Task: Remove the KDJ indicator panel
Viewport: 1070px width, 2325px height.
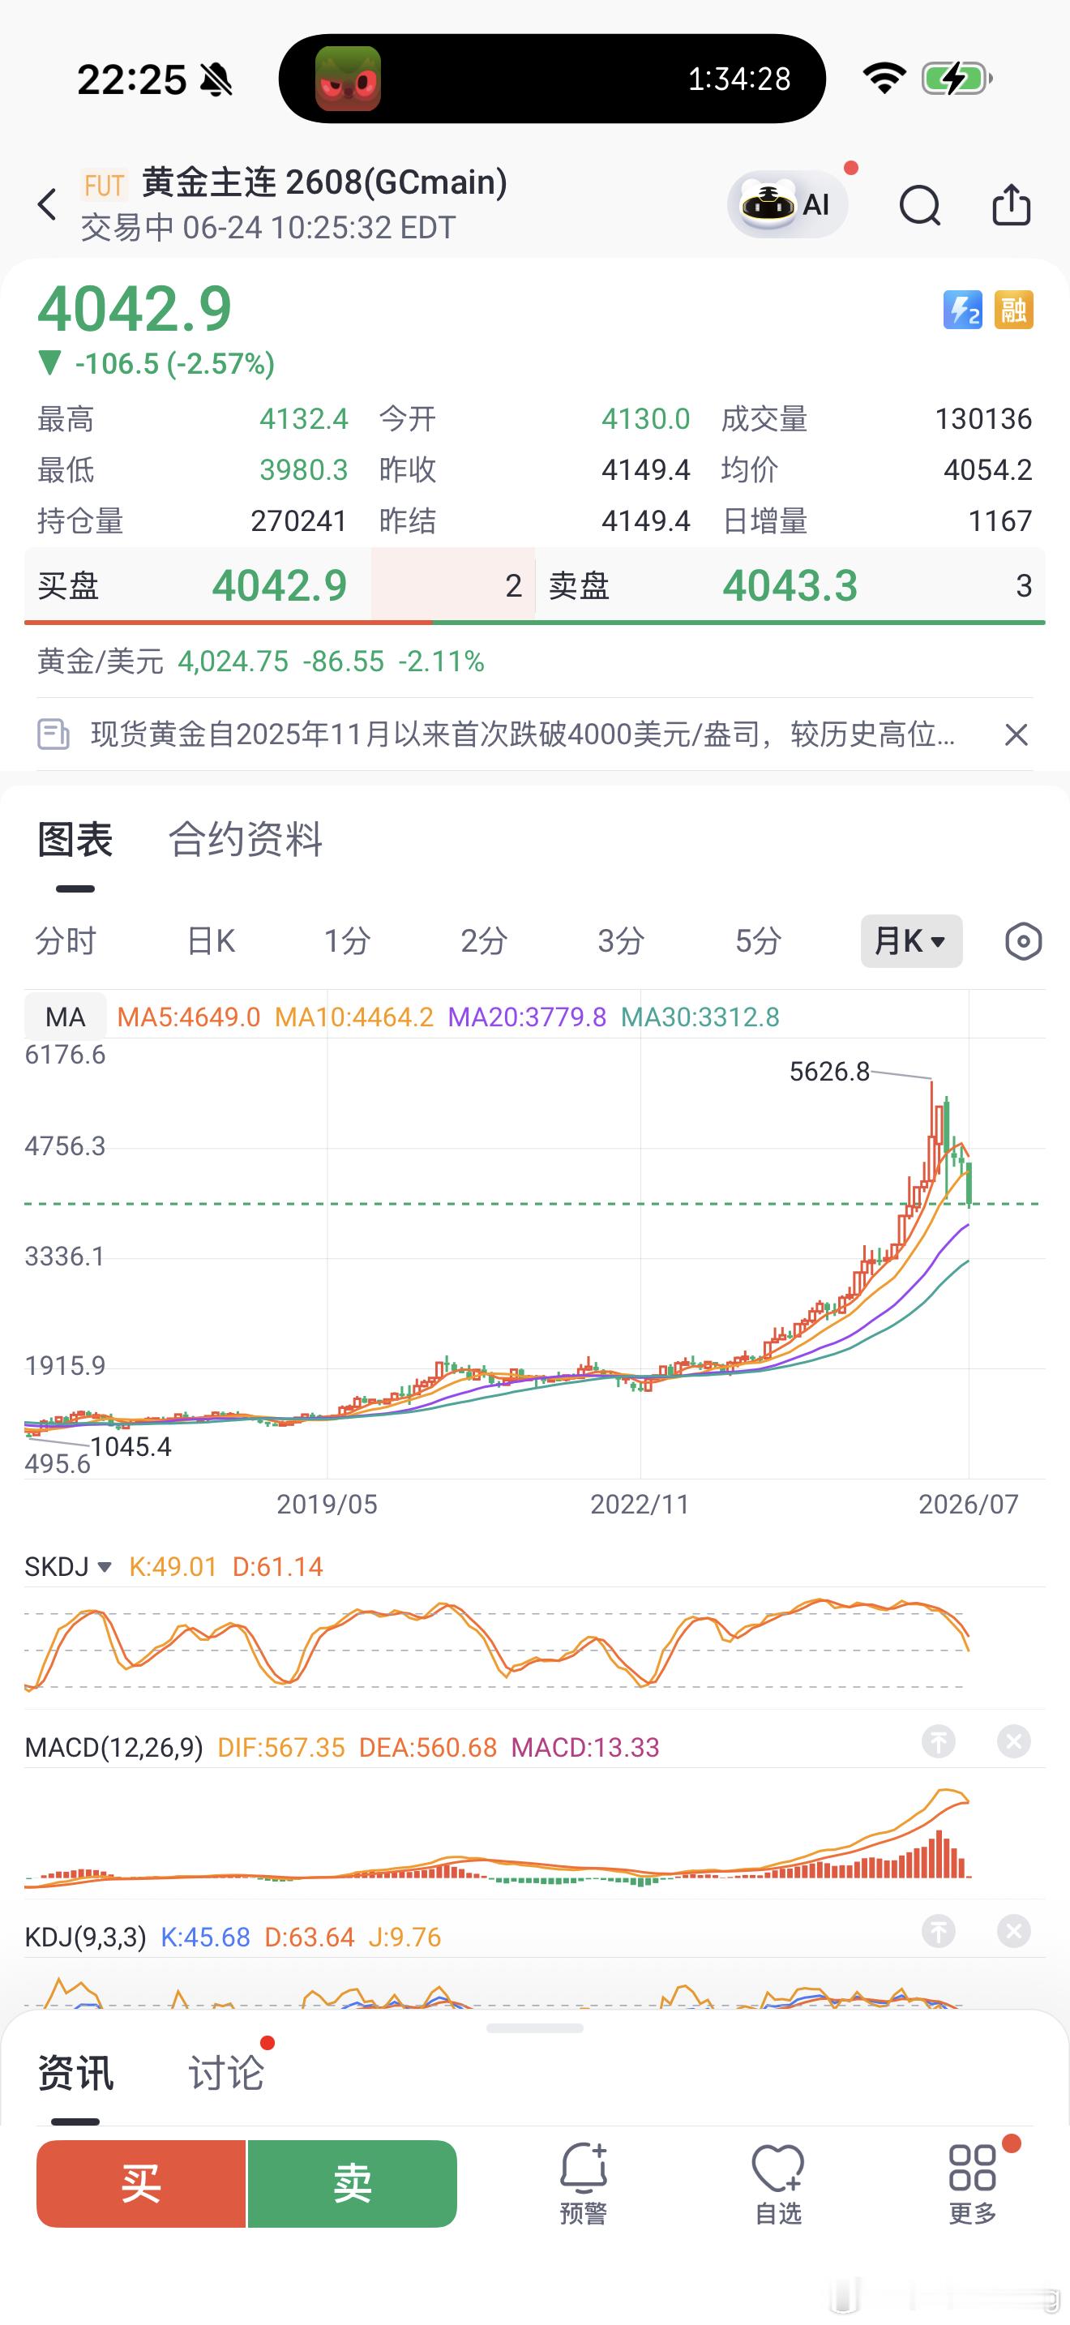Action: [x=1014, y=1930]
